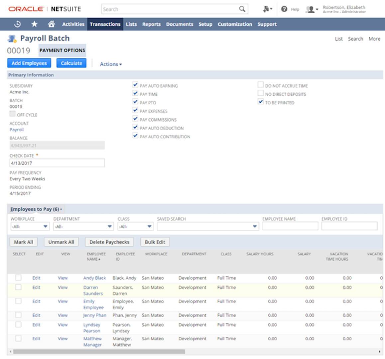Click the Search link beside List
This screenshot has height=359, width=385.
click(x=355, y=39)
